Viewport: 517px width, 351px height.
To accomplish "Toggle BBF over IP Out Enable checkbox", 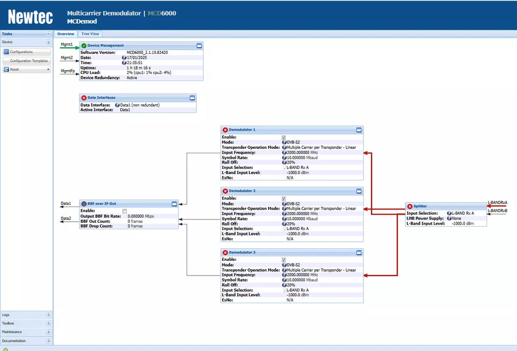I will coord(125,211).
